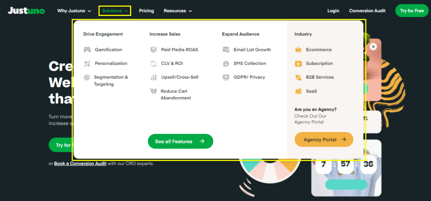Click the Justuno logo
The height and width of the screenshot is (201, 431).
[26, 11]
